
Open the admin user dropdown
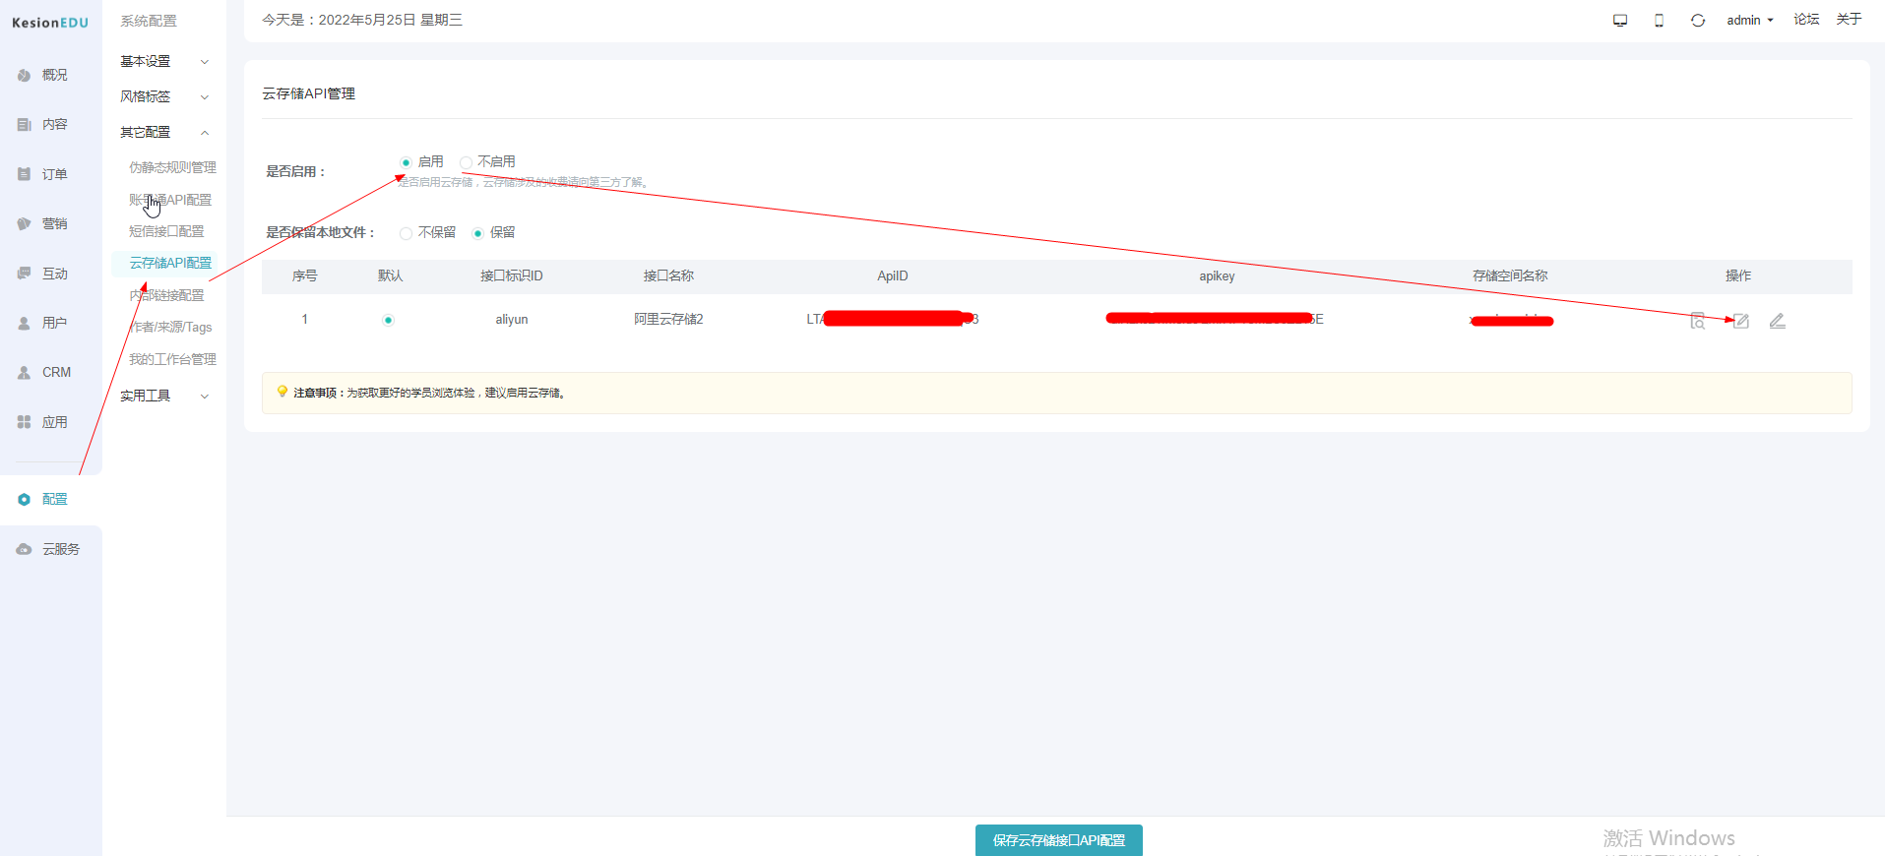1749,21
